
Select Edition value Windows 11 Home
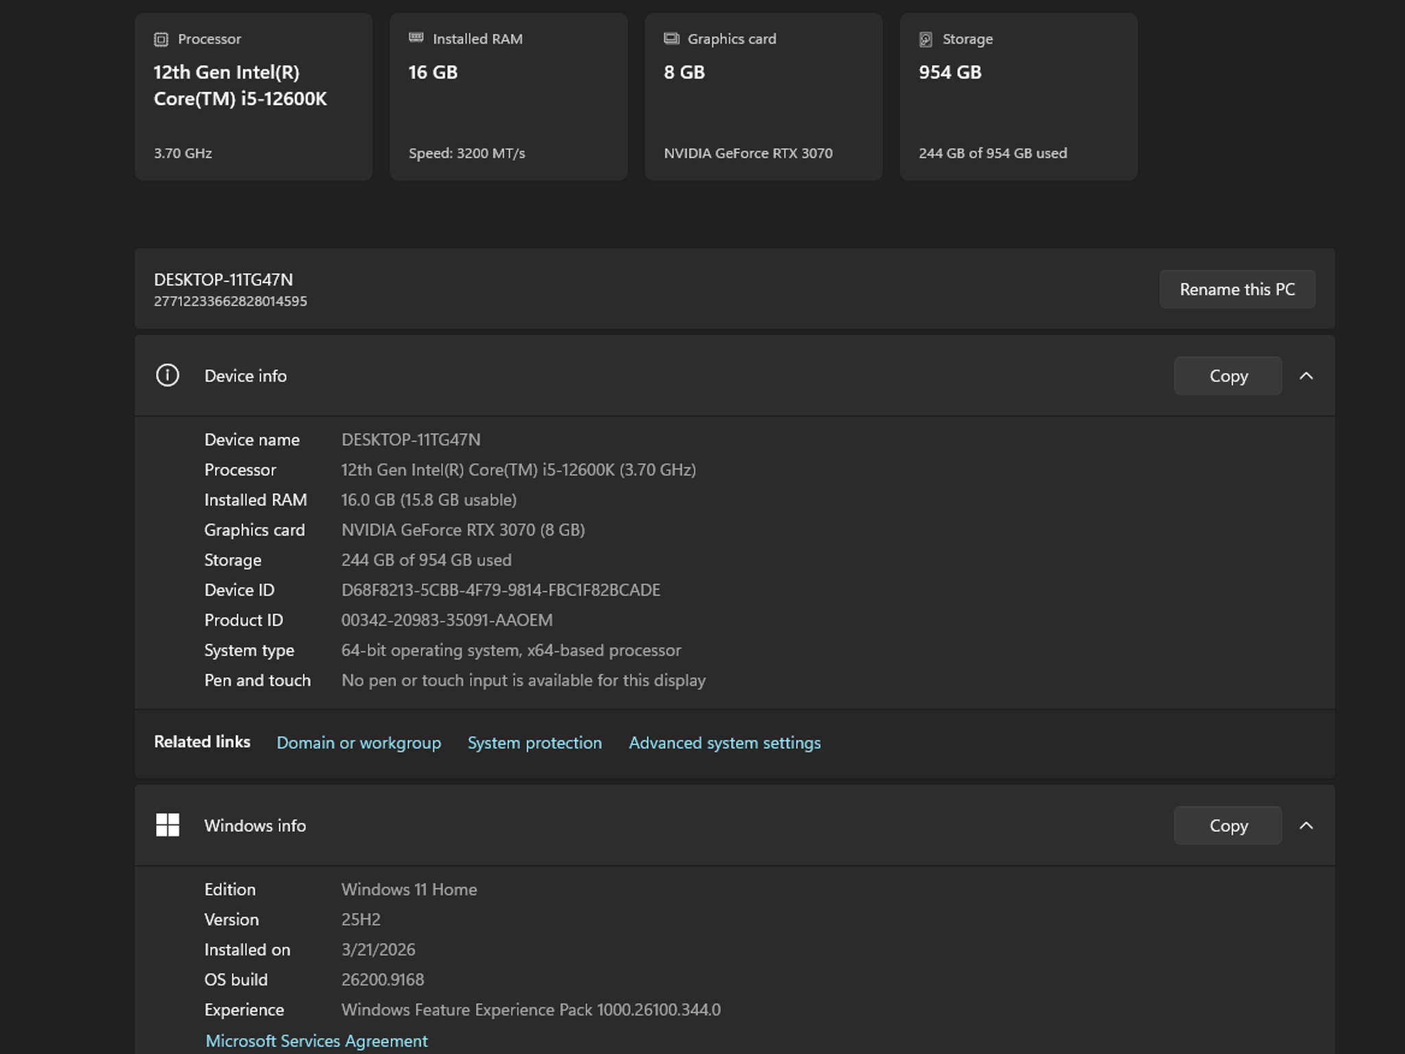pyautogui.click(x=409, y=889)
